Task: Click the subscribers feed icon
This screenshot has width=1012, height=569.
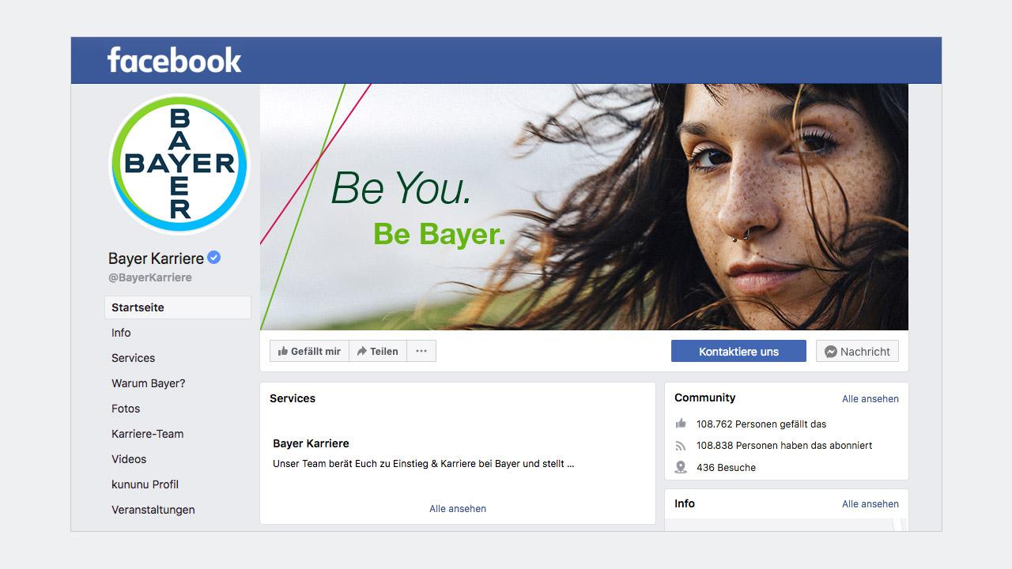Action: coord(681,446)
